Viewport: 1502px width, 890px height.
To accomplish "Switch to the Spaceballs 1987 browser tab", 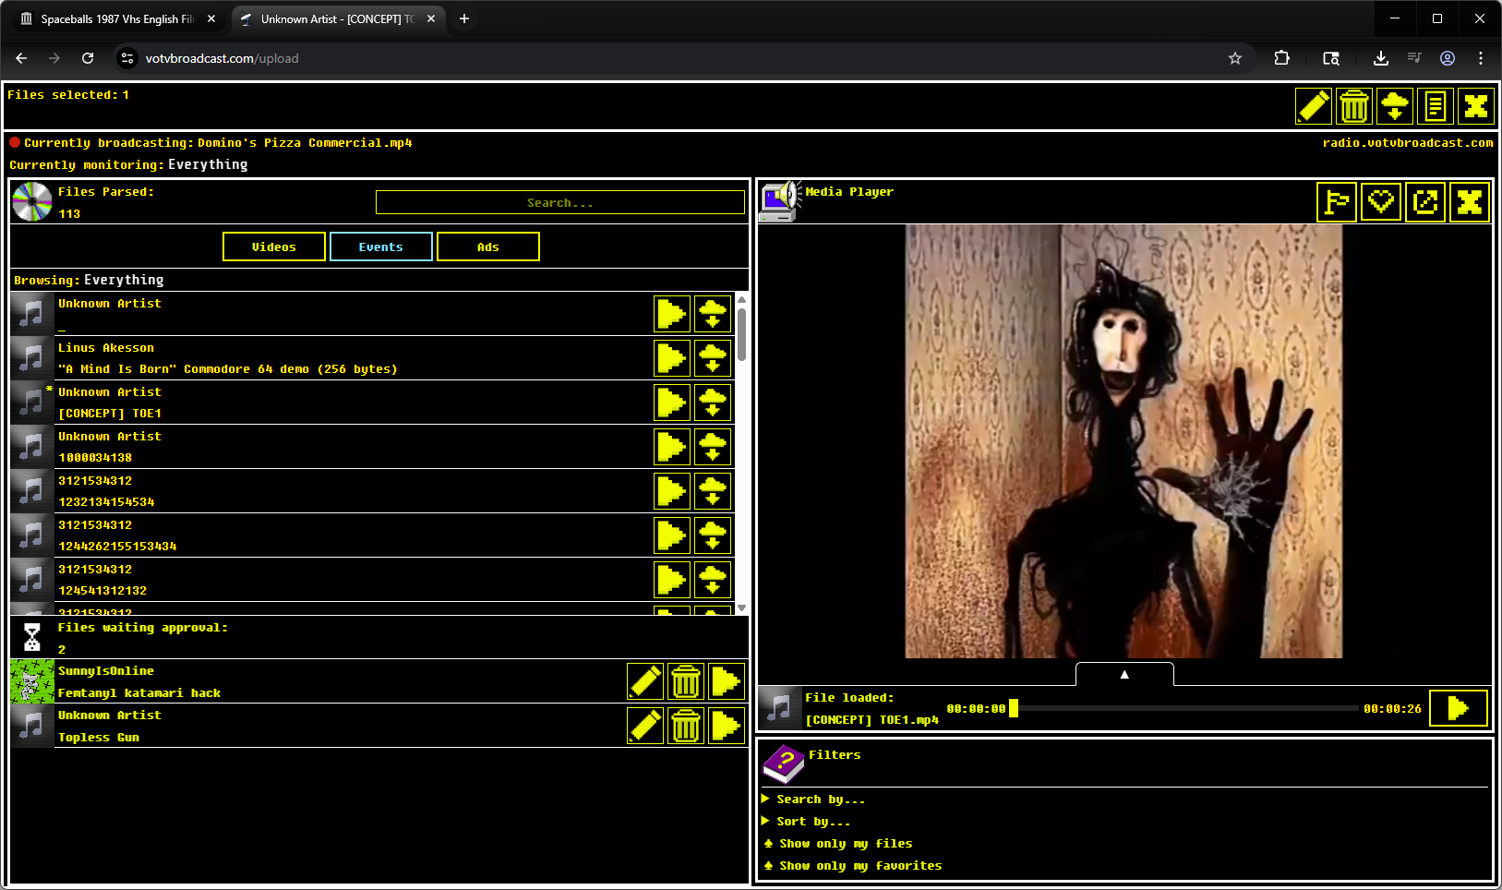I will [x=117, y=18].
